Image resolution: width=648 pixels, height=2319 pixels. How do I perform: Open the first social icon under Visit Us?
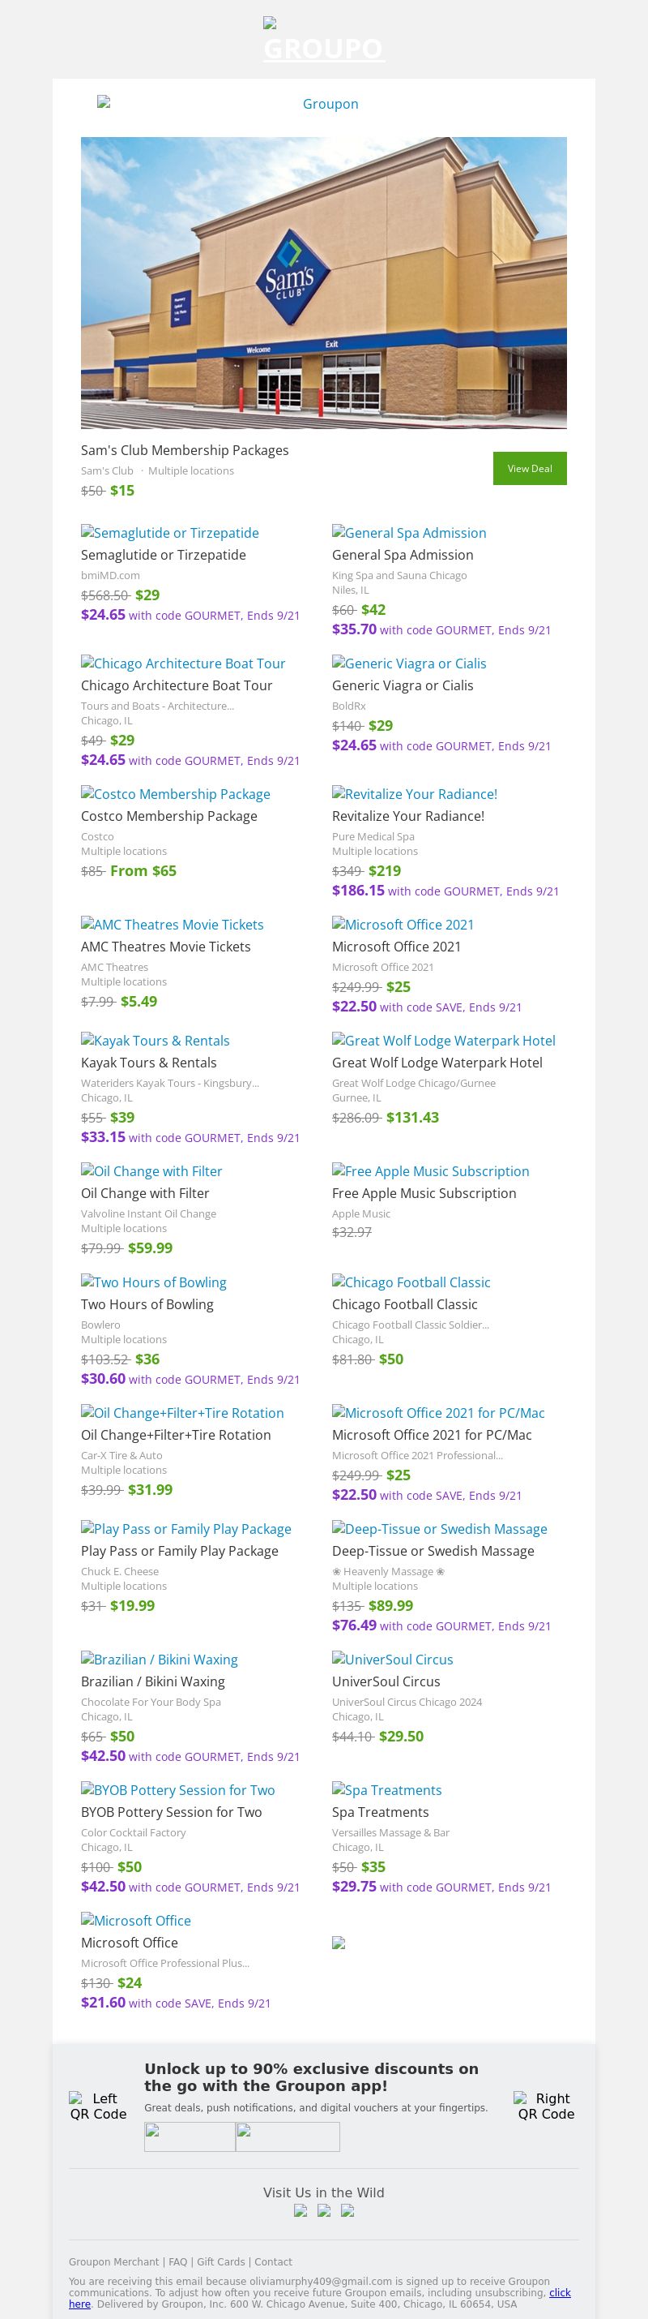pyautogui.click(x=301, y=2210)
